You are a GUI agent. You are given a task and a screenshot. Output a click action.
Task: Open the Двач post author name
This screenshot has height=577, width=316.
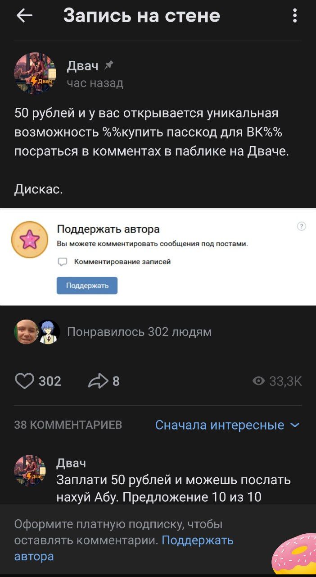82,66
